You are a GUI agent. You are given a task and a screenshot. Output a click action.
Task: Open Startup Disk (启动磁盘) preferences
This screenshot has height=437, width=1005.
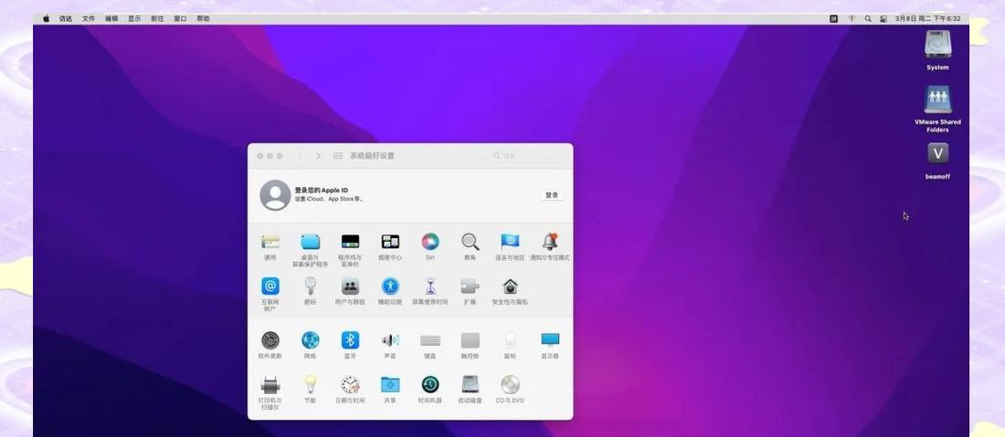click(470, 384)
